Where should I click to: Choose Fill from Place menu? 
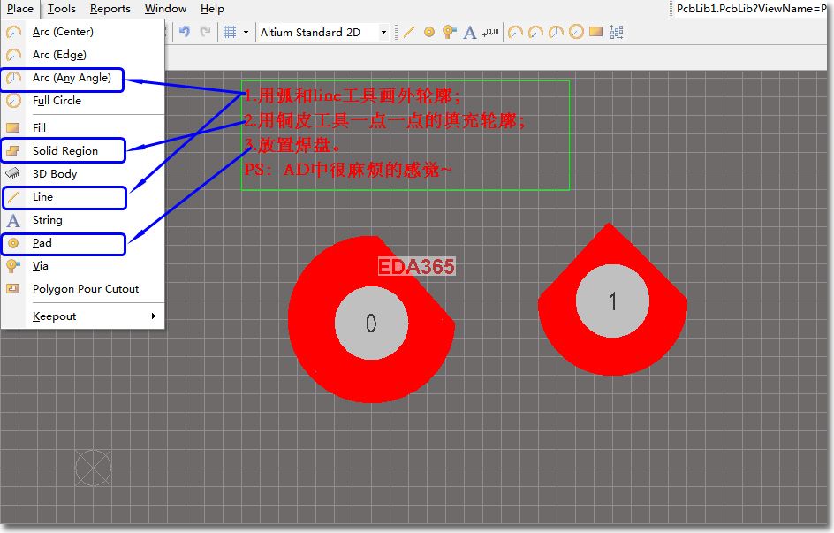(x=82, y=127)
